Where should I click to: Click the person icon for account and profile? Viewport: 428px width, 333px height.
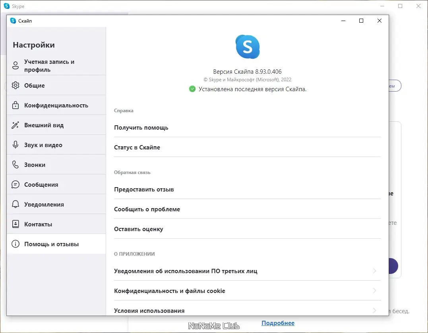[x=15, y=65]
